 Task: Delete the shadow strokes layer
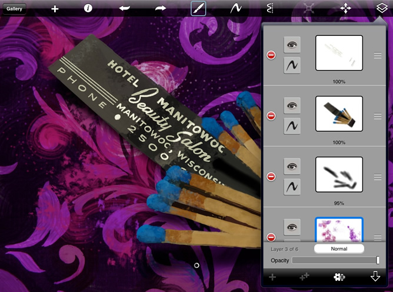(x=271, y=177)
